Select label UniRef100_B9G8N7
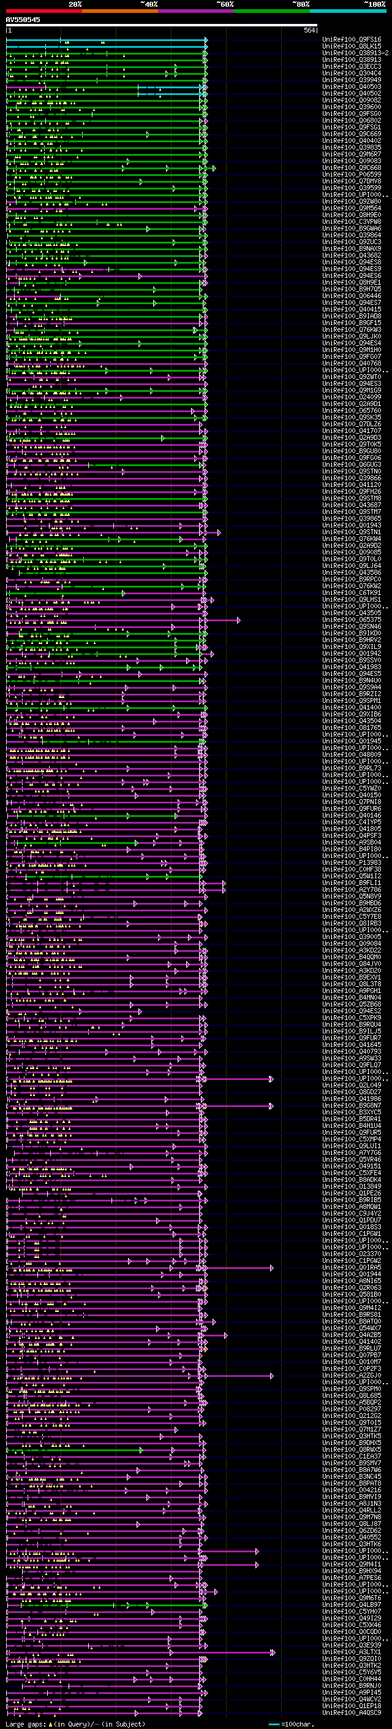This screenshot has width=392, height=1729. point(351,1105)
